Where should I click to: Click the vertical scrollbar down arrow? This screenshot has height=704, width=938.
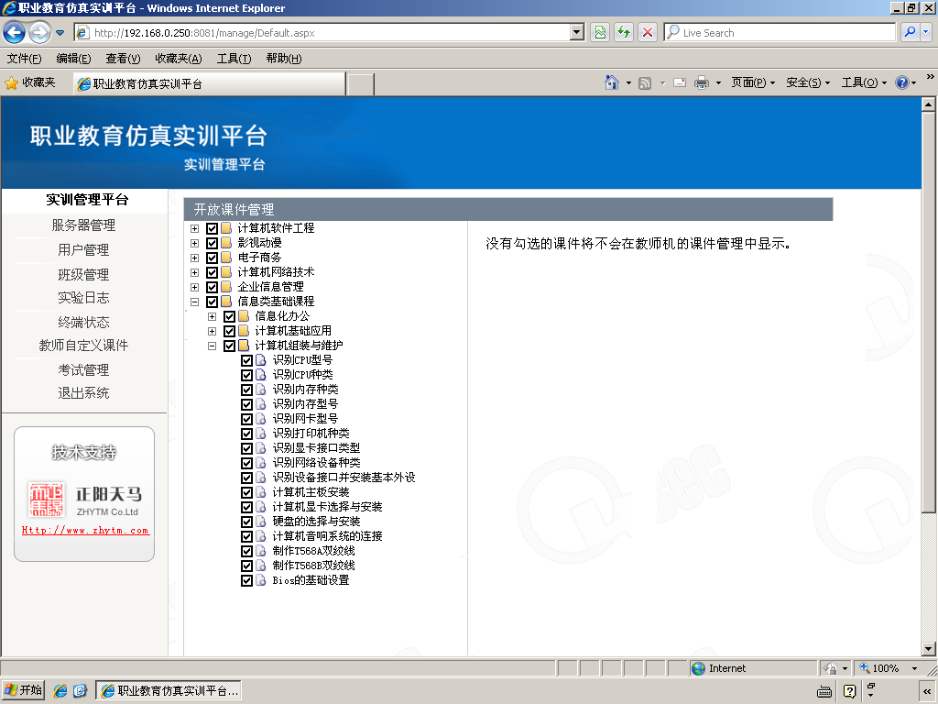[928, 648]
